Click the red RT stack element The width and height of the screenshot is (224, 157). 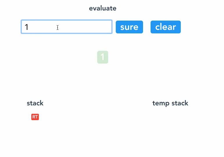(x=35, y=117)
